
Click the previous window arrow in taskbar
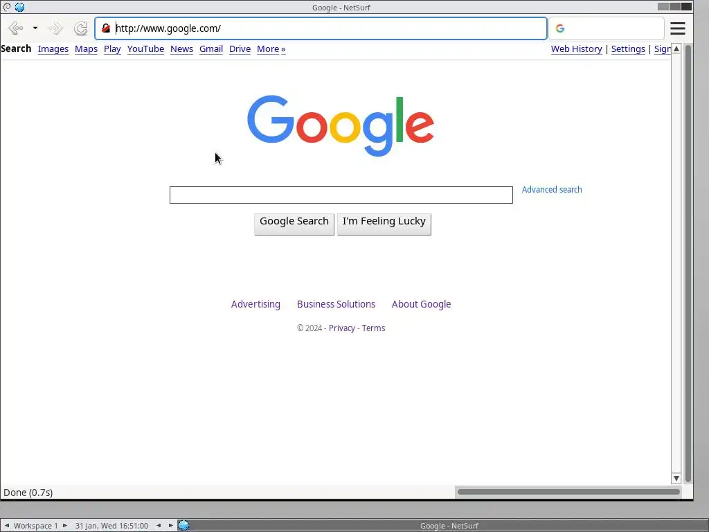pyautogui.click(x=159, y=525)
